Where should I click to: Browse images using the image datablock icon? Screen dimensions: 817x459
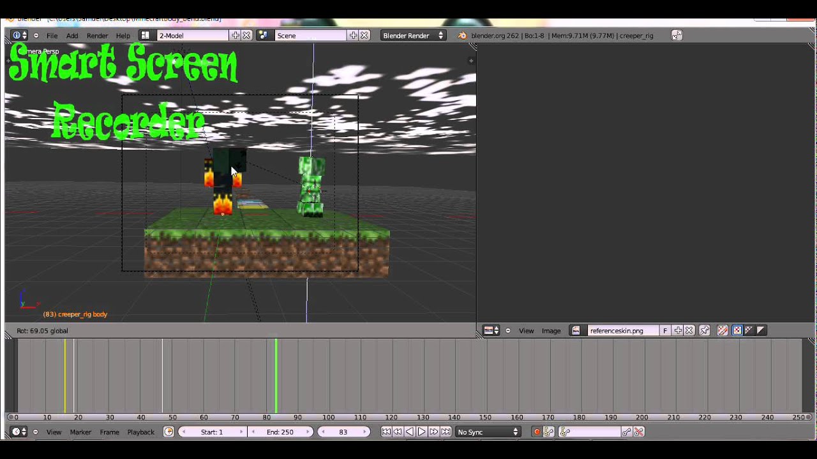[x=576, y=330]
